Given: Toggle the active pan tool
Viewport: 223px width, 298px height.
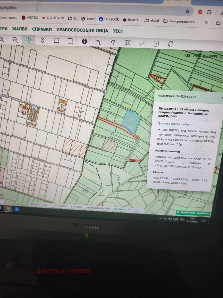Looking at the screenshot, I should pos(29,40).
